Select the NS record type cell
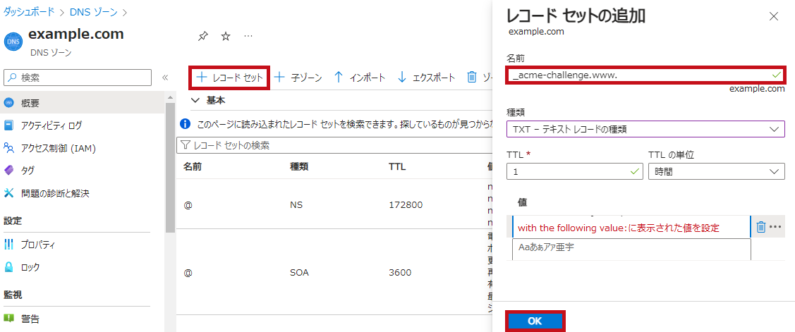This screenshot has height=332, width=795. click(296, 205)
